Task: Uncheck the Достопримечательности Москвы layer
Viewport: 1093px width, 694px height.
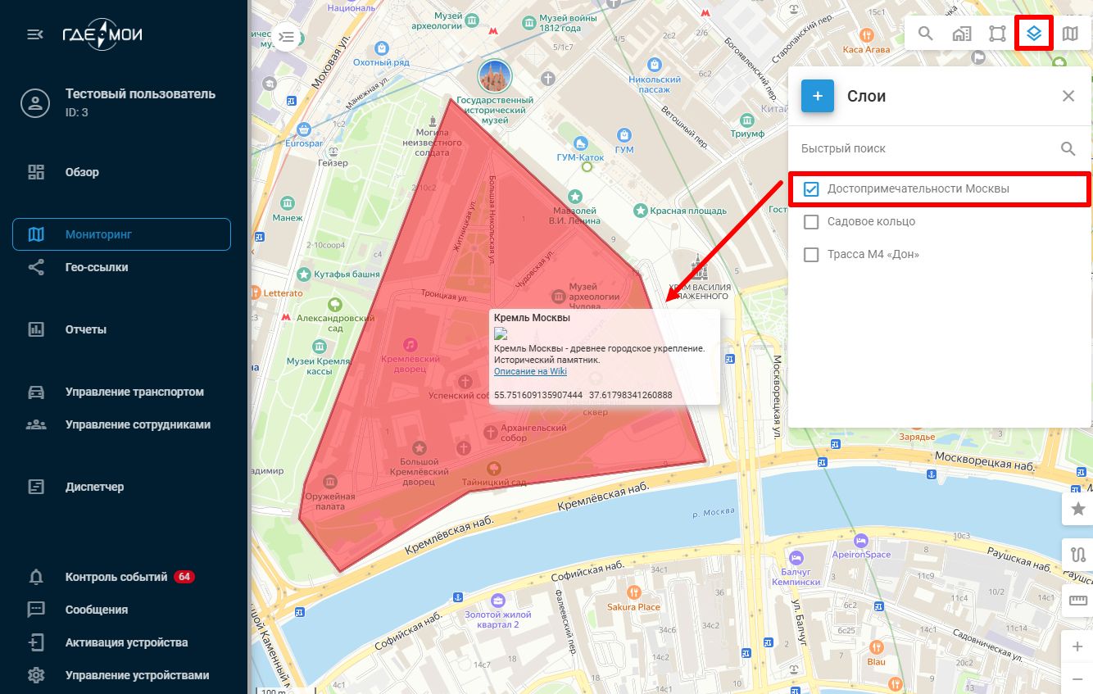Action: click(x=811, y=189)
